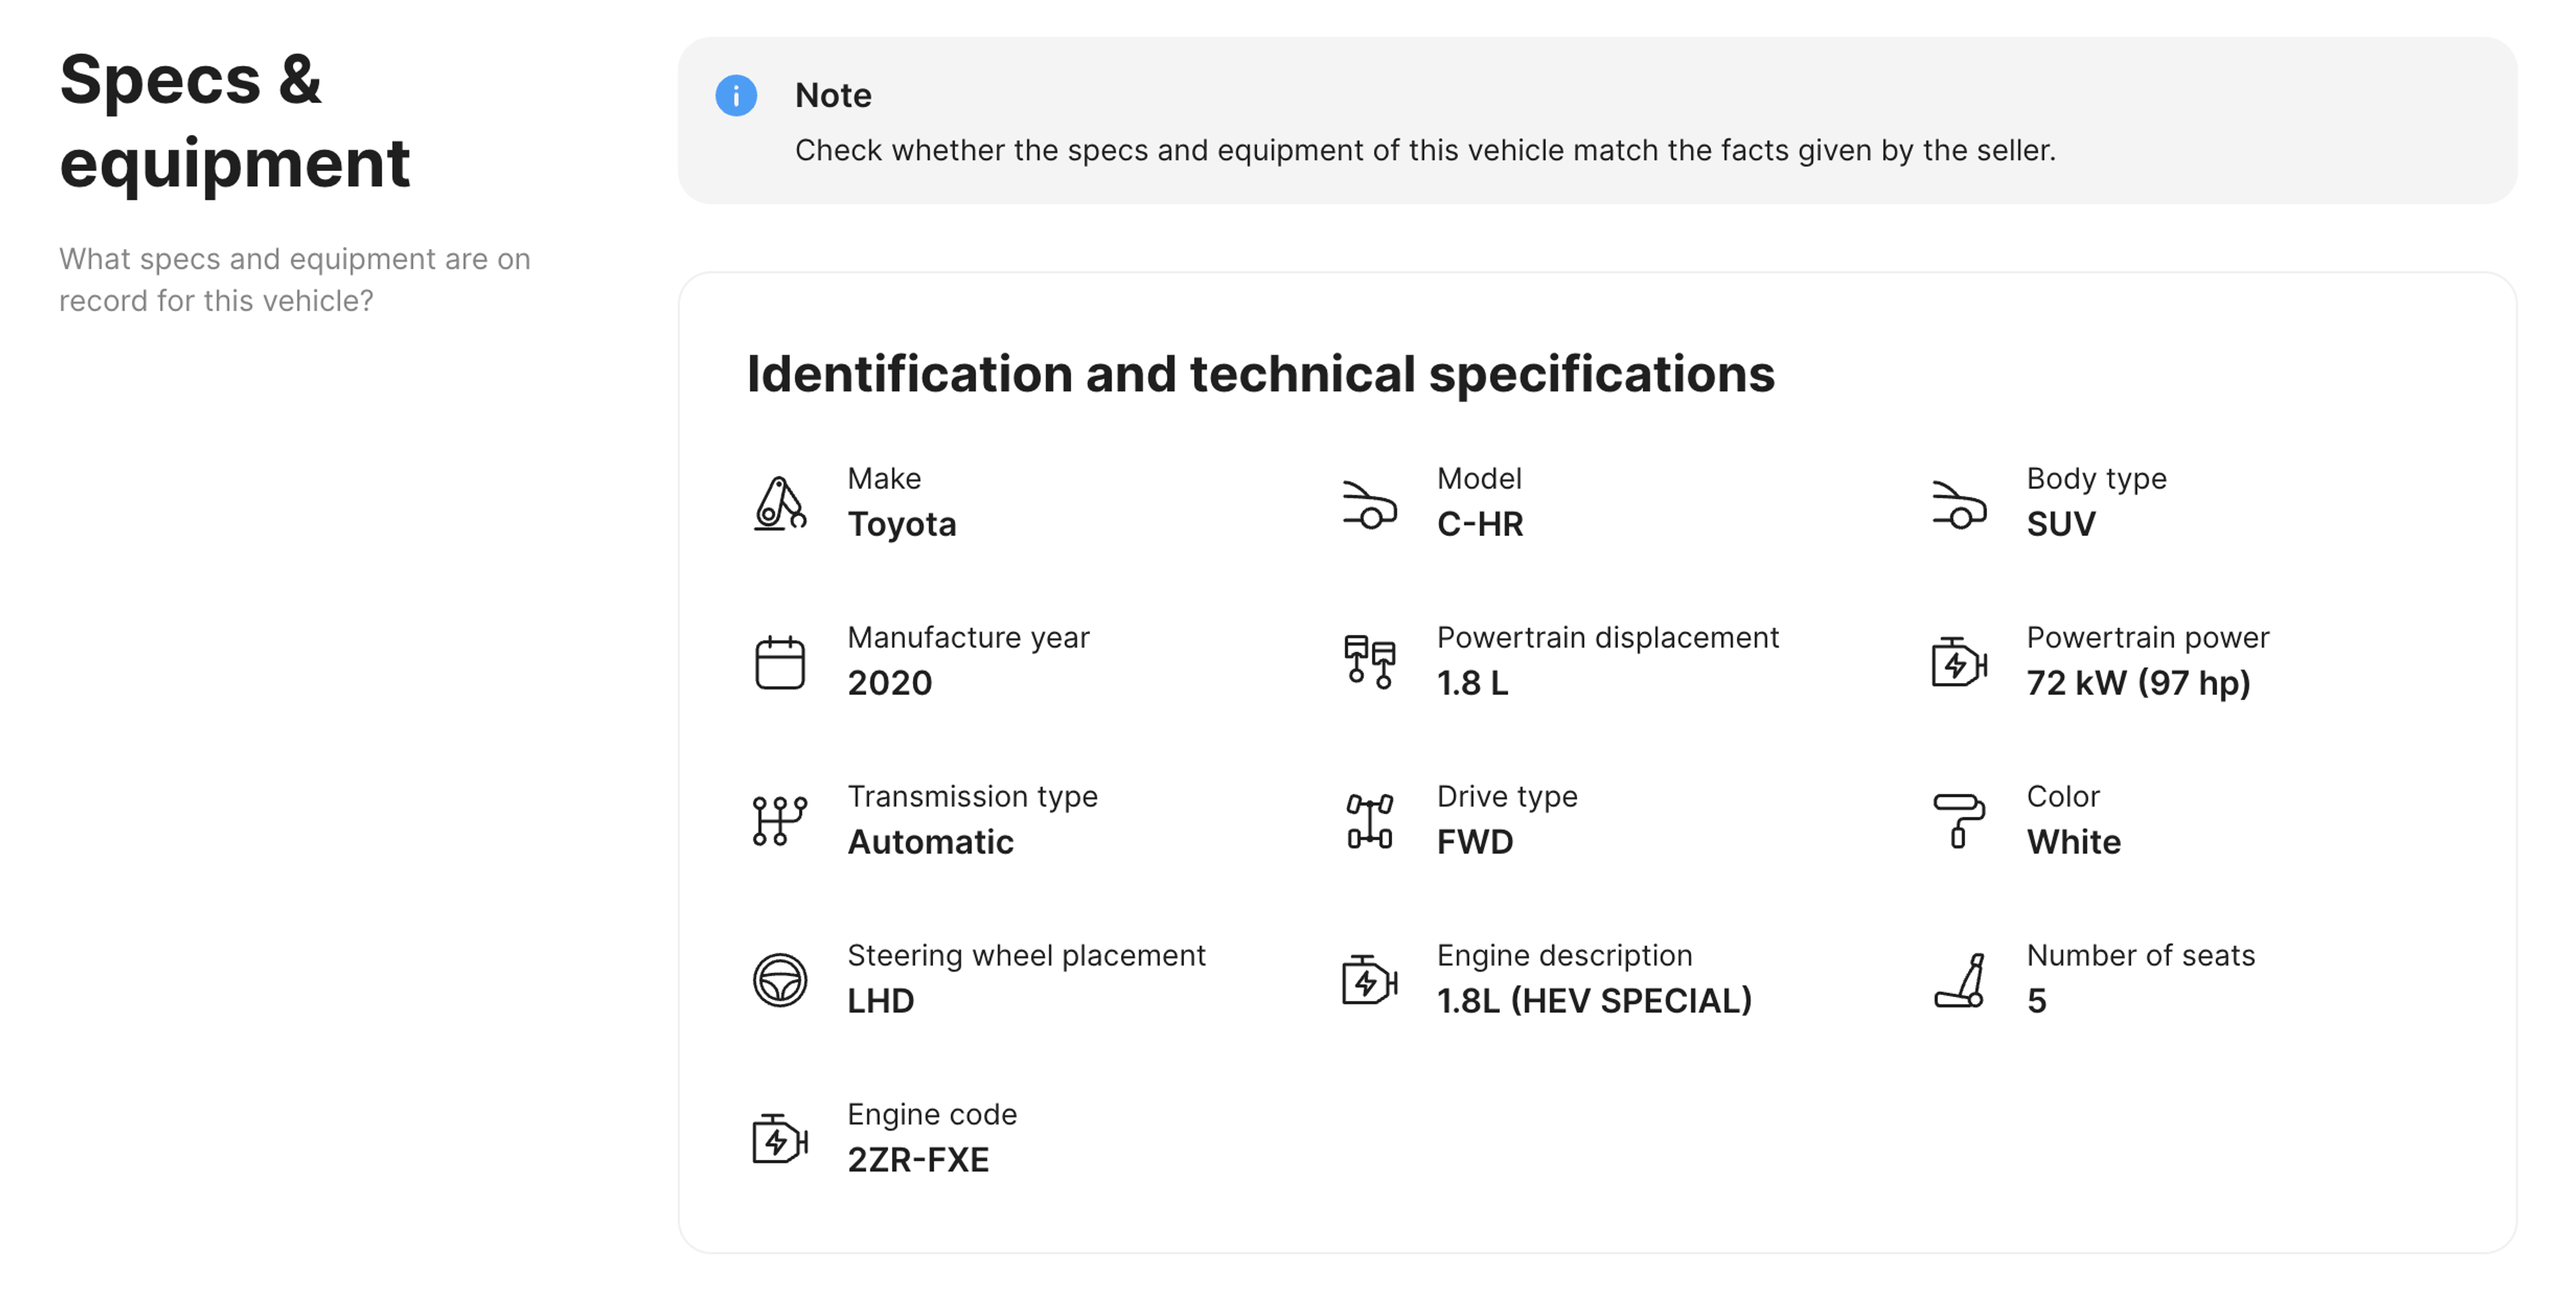This screenshot has width=2576, height=1303.
Task: Click the 1.8L (HEV SPECIAL) text
Action: click(1593, 1001)
